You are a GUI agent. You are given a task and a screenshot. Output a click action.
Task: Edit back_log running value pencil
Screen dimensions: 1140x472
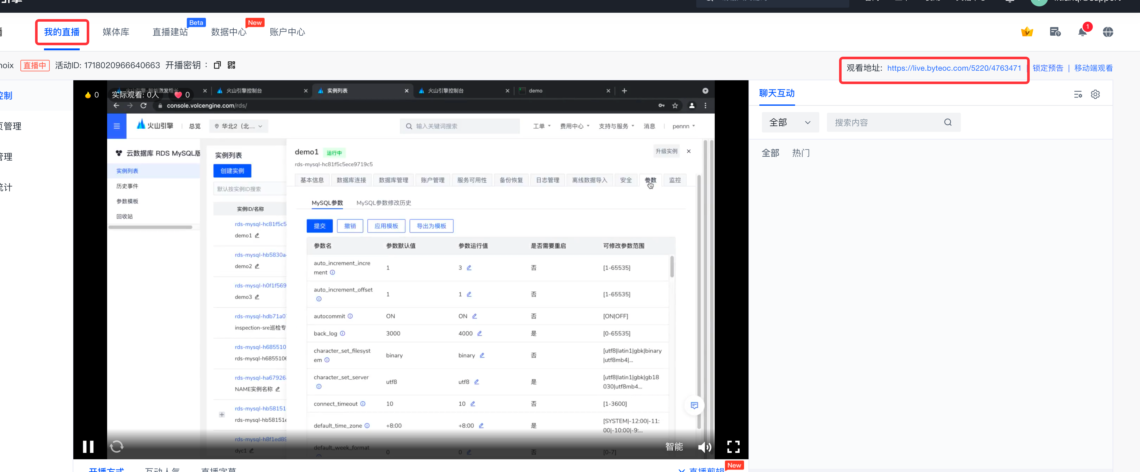[479, 334]
